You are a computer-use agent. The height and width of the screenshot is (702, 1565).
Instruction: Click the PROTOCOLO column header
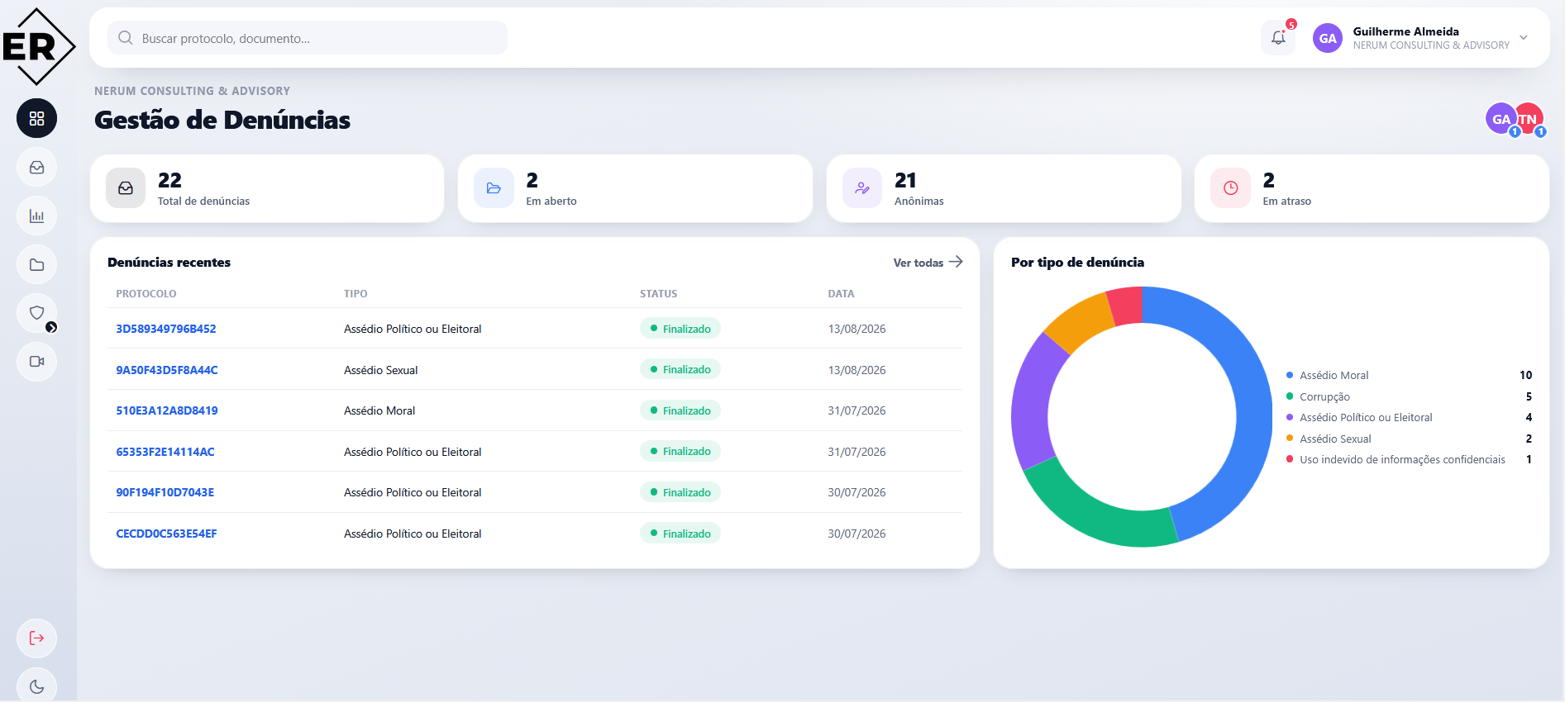tap(146, 294)
